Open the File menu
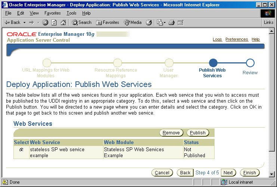This screenshot has width=277, height=187. 8,13
